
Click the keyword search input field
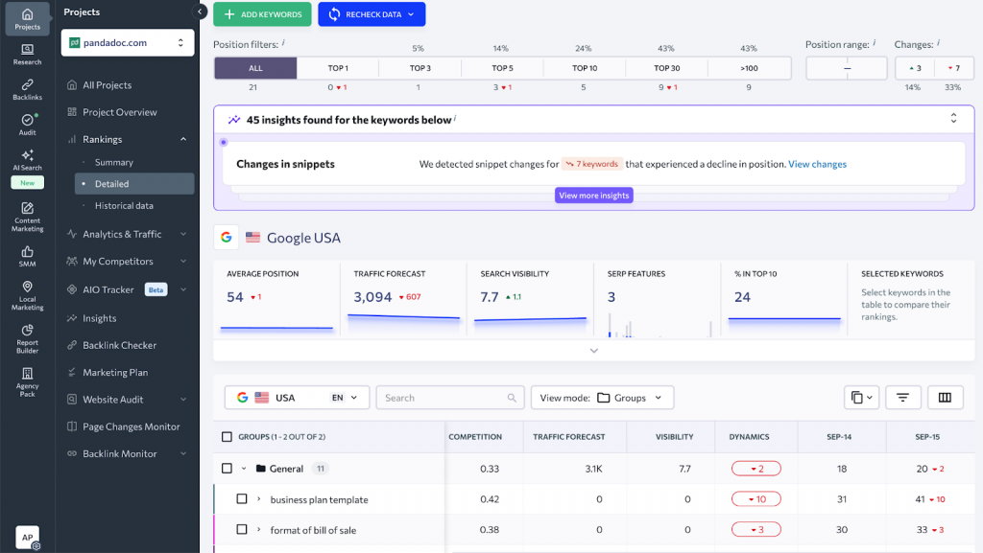(x=442, y=398)
